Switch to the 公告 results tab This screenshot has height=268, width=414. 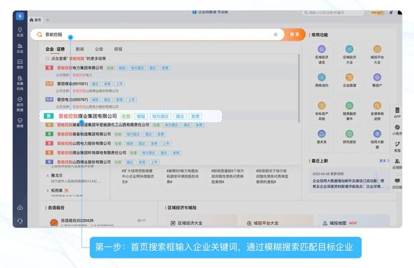point(99,49)
